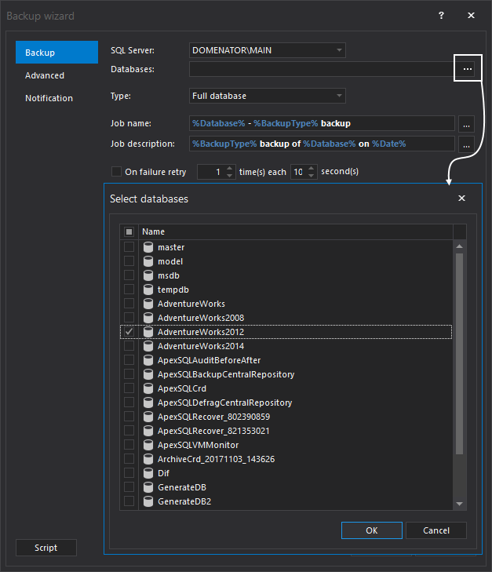The height and width of the screenshot is (572, 492).
Task: Increase the retry seconds spinner
Action: [x=311, y=168]
